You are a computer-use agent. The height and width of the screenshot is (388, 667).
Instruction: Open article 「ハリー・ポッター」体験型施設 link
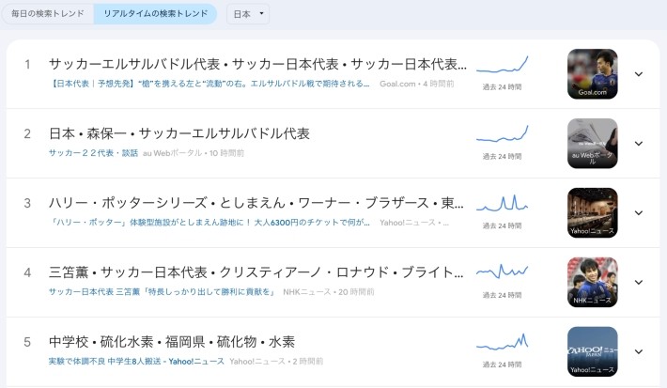pyautogui.click(x=209, y=223)
